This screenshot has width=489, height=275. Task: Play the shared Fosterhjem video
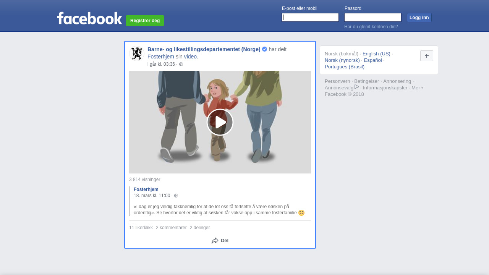point(220,122)
